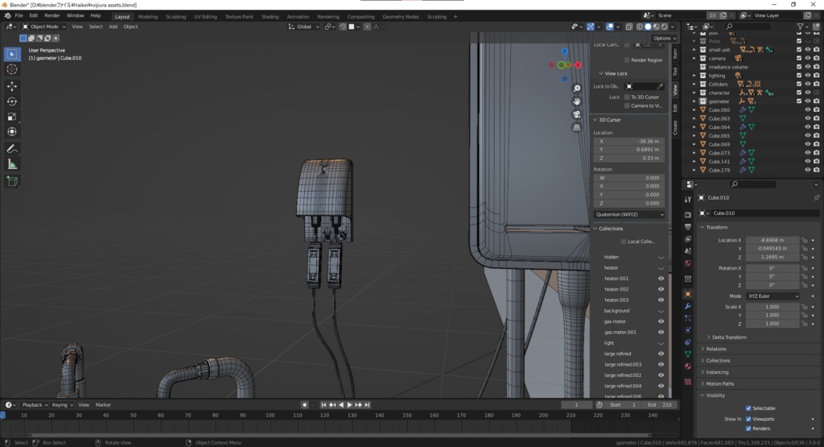Select the Transform tool
Viewport: 824px width, 447px height.
pos(12,132)
